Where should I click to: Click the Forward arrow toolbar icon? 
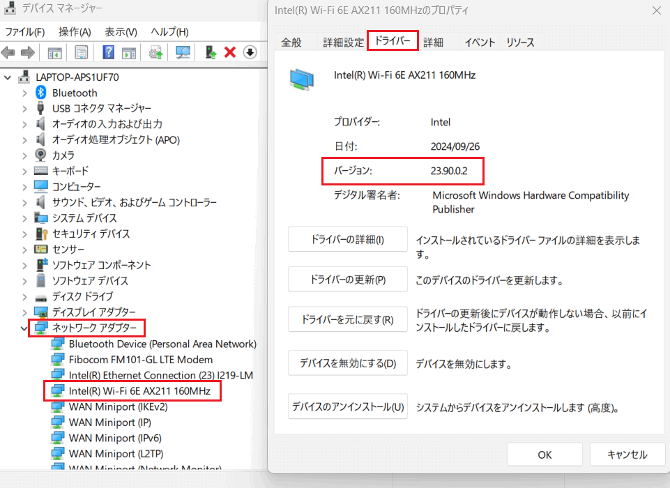(x=28, y=52)
